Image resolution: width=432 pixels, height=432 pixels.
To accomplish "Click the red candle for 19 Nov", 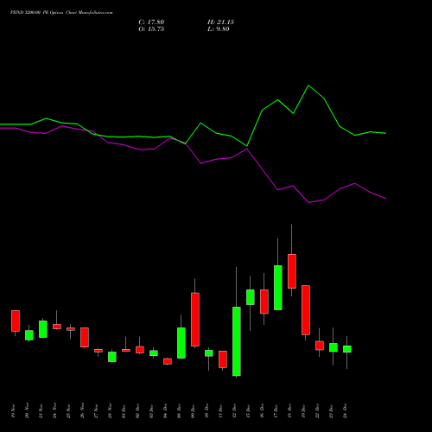I will click(x=16, y=321).
